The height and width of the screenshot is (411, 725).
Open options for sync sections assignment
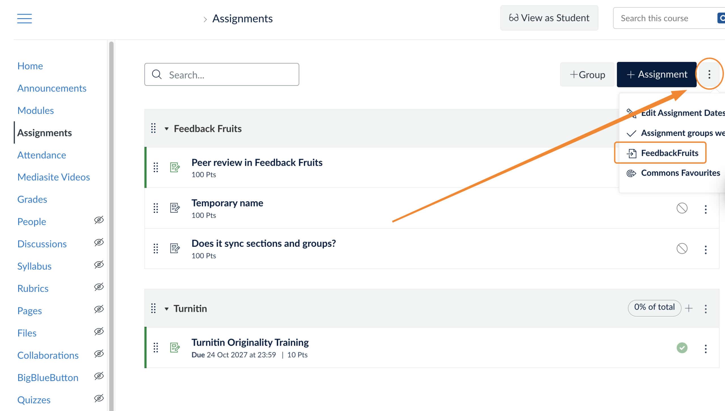[x=705, y=250]
